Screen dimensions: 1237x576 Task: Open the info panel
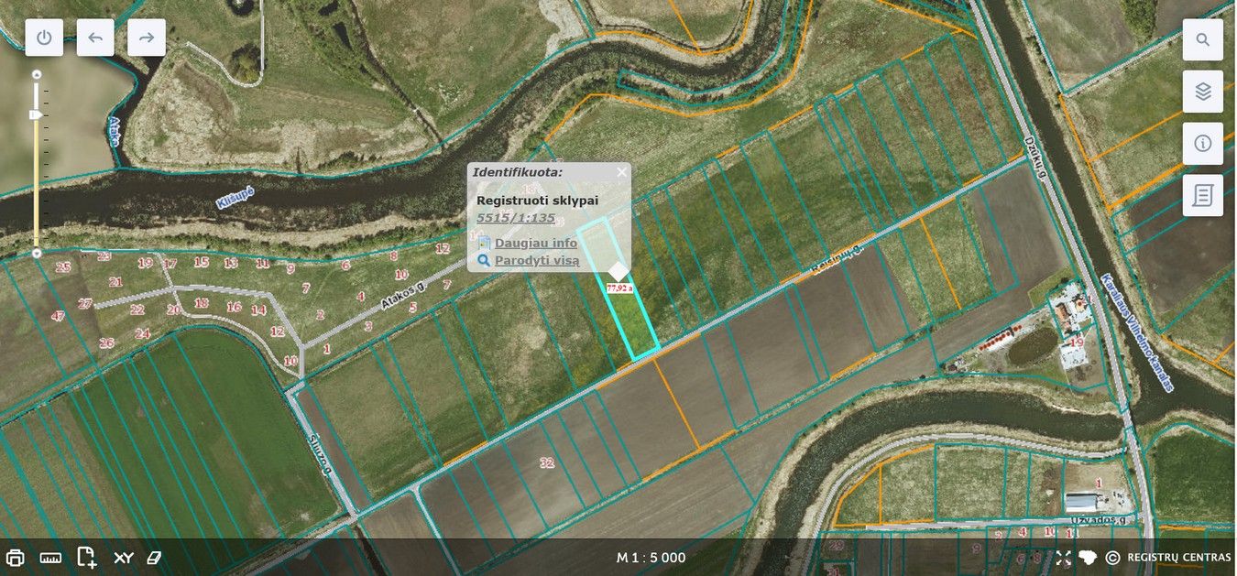click(x=1202, y=144)
